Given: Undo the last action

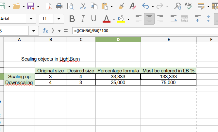Looking at the screenshot, I should 145,6.
